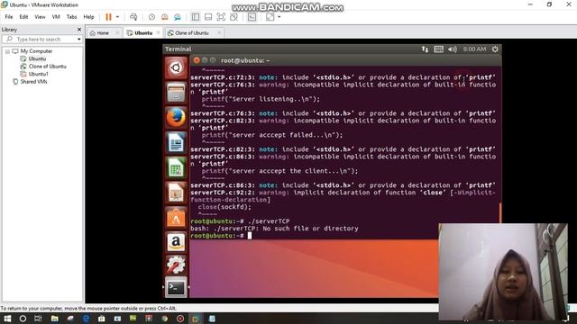Open Ubuntu Software from the launcher
Viewport: 577px width, 324px height.
176,218
